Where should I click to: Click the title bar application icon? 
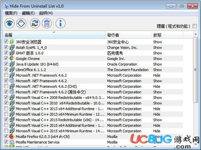(x=6, y=6)
